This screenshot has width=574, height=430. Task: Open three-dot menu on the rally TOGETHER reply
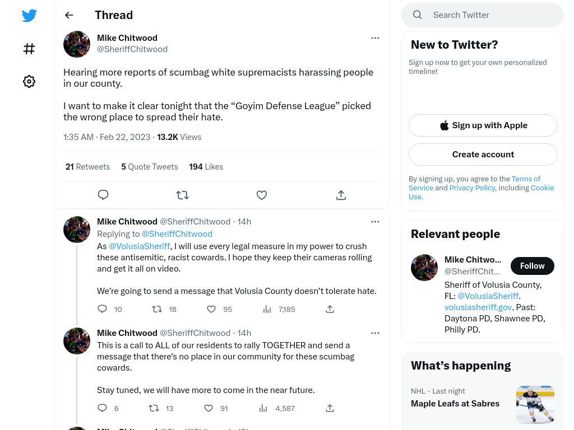pyautogui.click(x=375, y=333)
